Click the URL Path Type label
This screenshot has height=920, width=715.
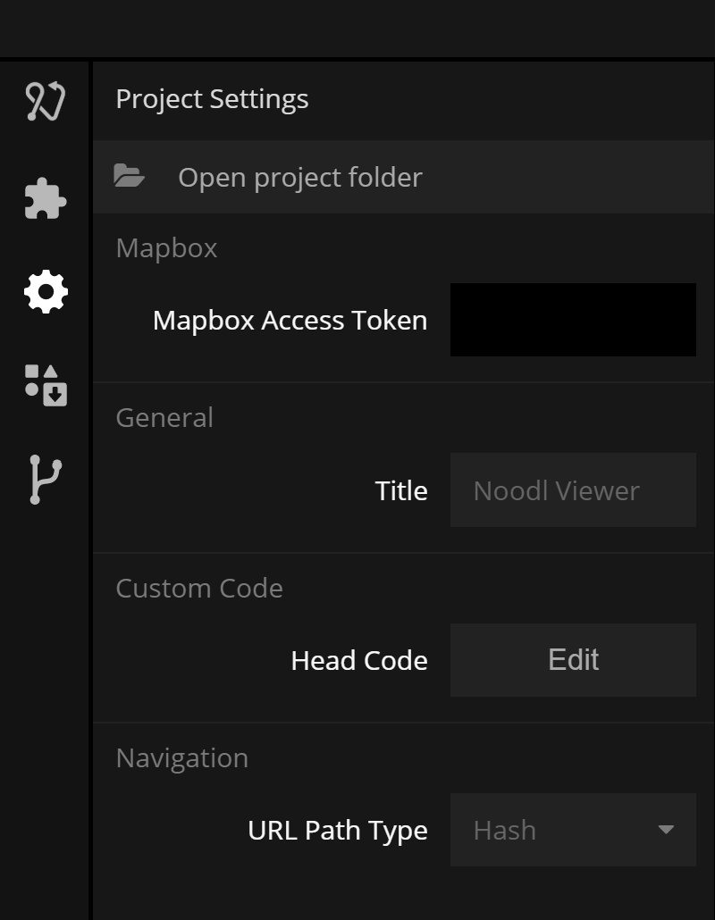click(x=338, y=831)
